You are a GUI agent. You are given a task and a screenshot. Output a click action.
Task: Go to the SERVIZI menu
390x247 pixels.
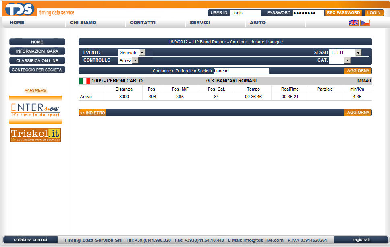pyautogui.click(x=200, y=23)
